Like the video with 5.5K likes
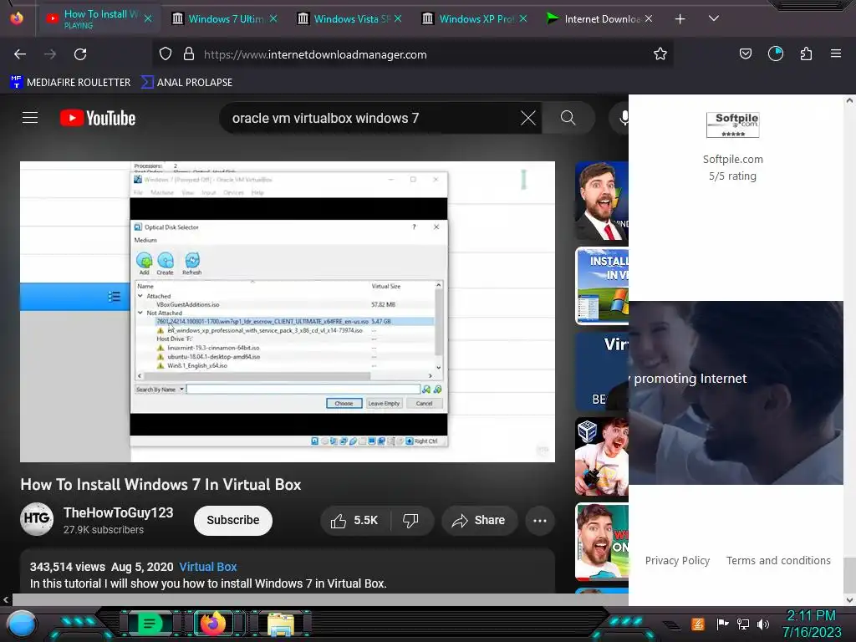 [354, 520]
